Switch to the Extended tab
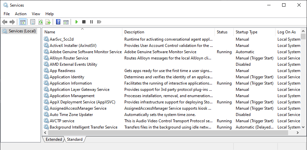This screenshot has height=150, width=307. click(53, 139)
